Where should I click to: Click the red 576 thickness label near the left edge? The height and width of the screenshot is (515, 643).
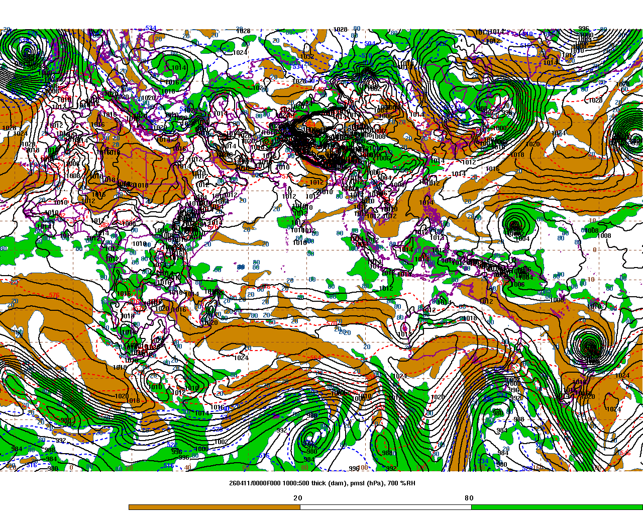(54, 295)
